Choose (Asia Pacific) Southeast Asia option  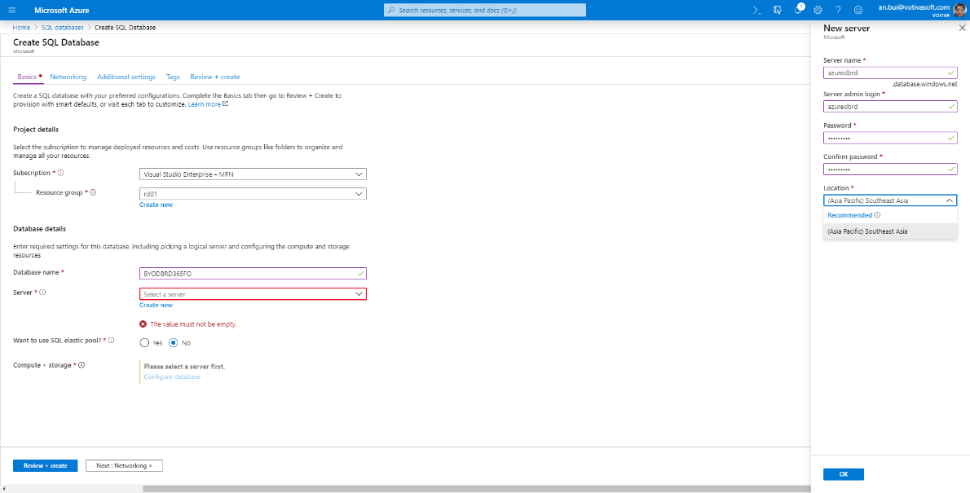(890, 231)
